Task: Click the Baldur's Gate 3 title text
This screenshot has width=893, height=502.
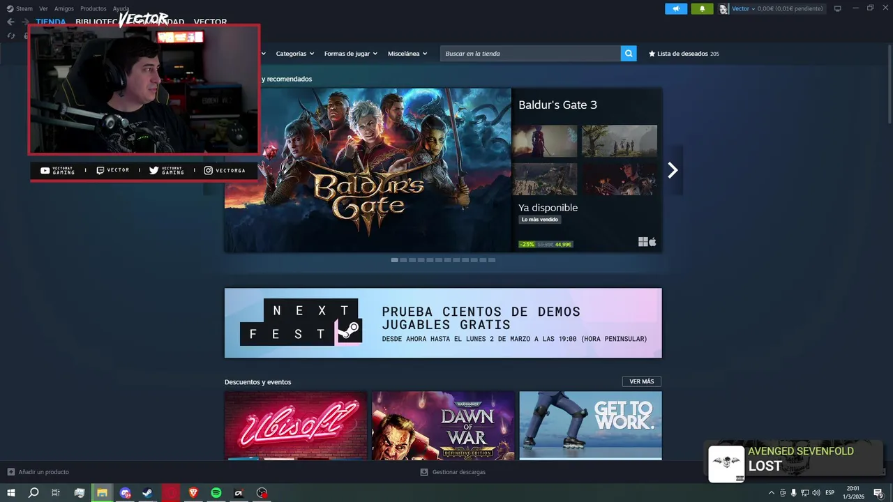Action: tap(557, 105)
